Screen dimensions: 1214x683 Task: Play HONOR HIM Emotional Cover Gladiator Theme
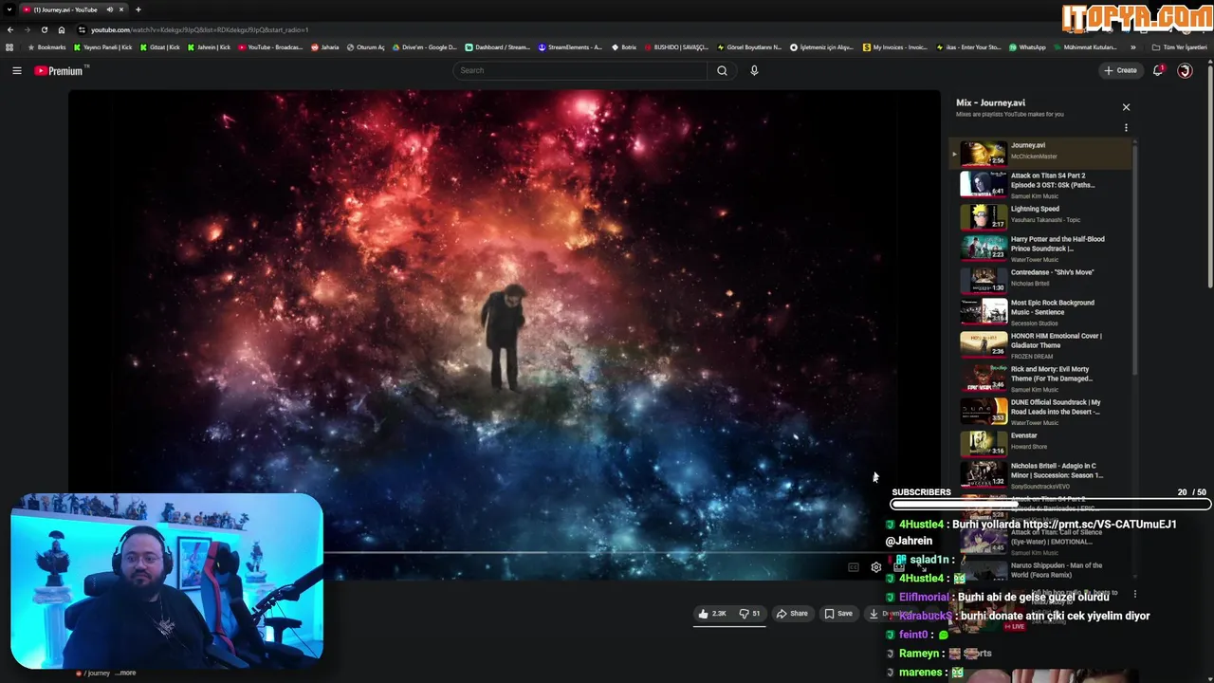tap(1041, 345)
